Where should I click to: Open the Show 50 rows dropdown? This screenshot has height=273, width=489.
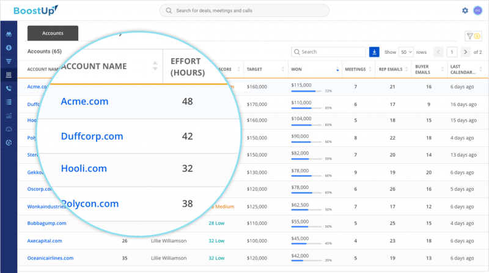(x=406, y=52)
